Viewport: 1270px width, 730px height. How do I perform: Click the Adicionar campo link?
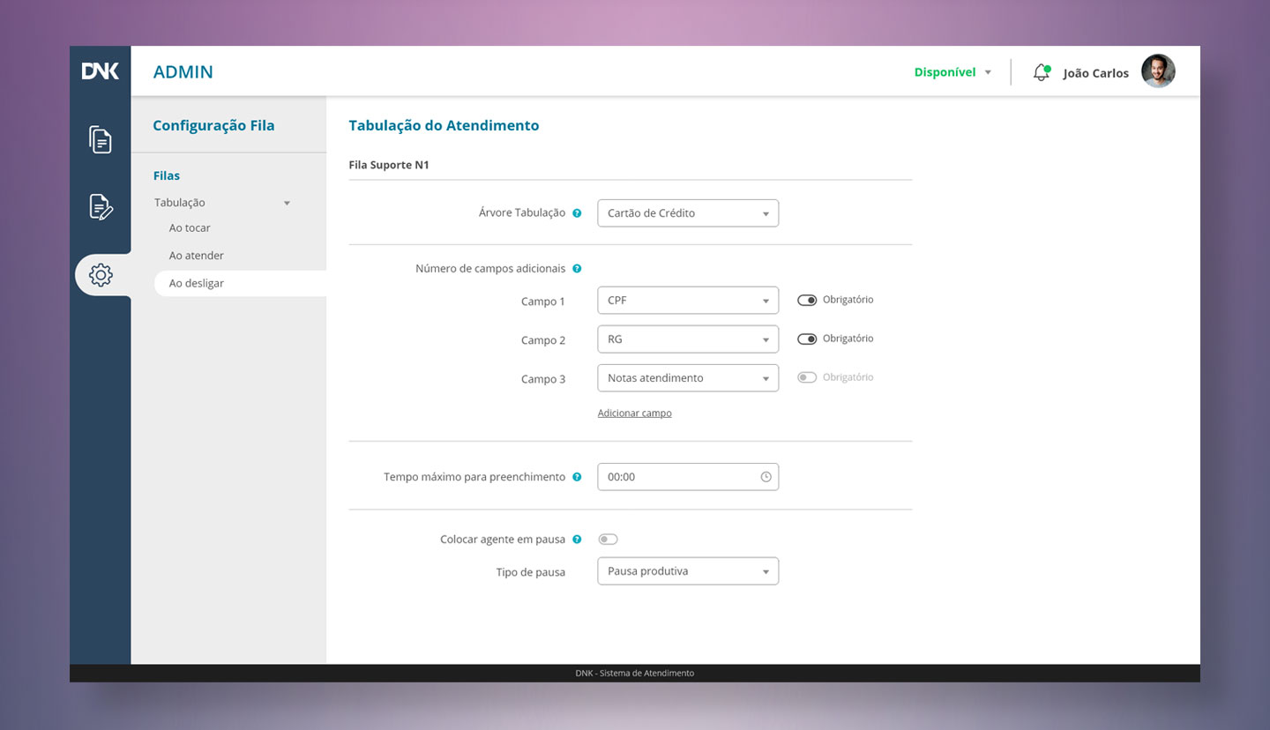coord(634,413)
